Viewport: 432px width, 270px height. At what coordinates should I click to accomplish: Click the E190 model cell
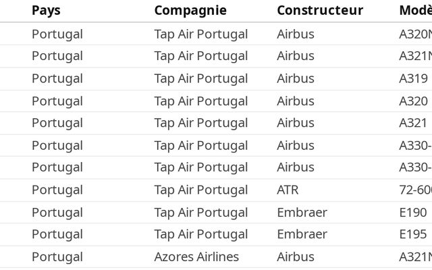(x=413, y=212)
